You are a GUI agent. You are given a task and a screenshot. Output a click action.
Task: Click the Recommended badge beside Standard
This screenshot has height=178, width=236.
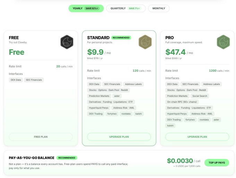(121, 38)
